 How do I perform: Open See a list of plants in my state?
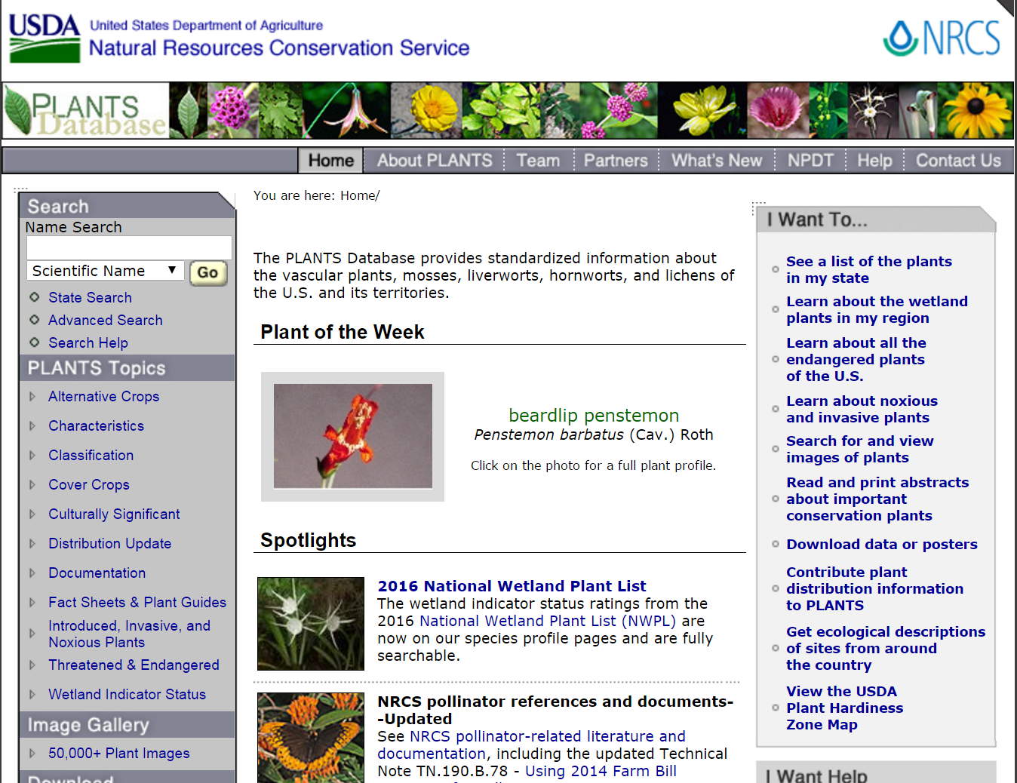click(869, 270)
